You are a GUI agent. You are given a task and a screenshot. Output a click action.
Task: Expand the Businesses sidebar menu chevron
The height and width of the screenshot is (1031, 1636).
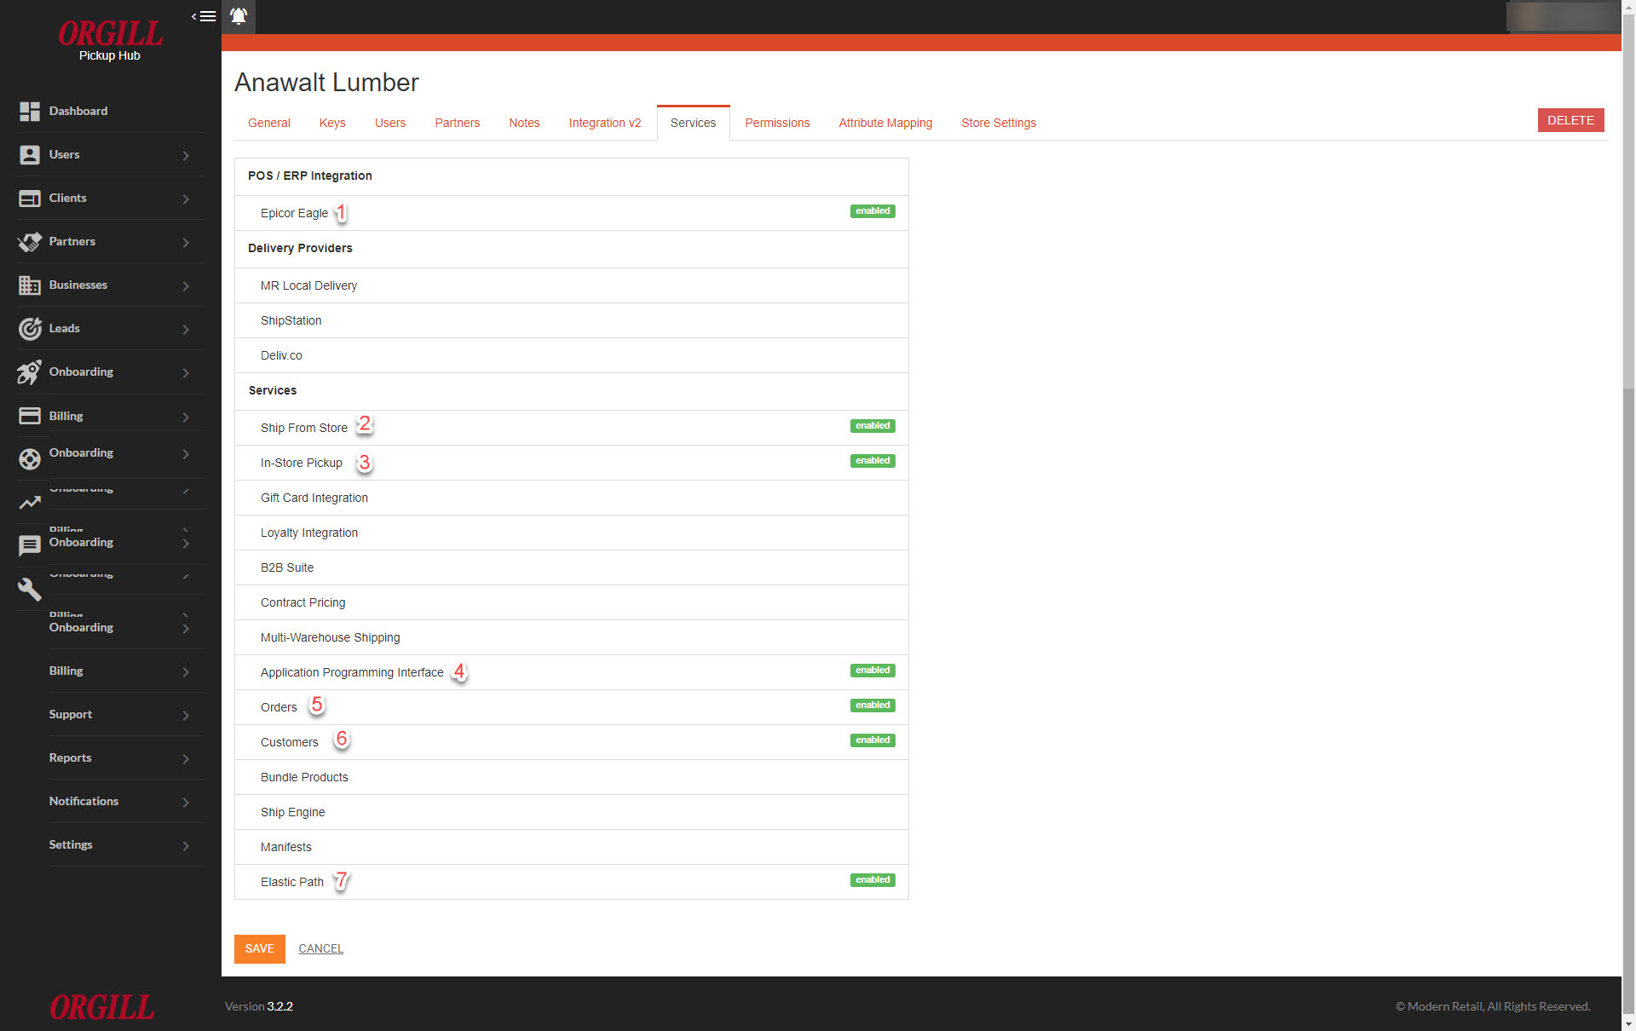pyautogui.click(x=186, y=286)
